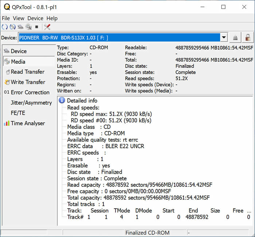Click the rescan devices refresh icon
The image size is (255, 237).
(5, 27)
